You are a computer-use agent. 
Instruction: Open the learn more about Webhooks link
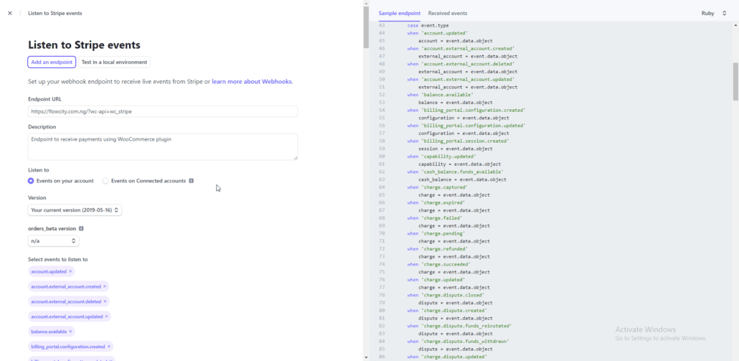252,82
